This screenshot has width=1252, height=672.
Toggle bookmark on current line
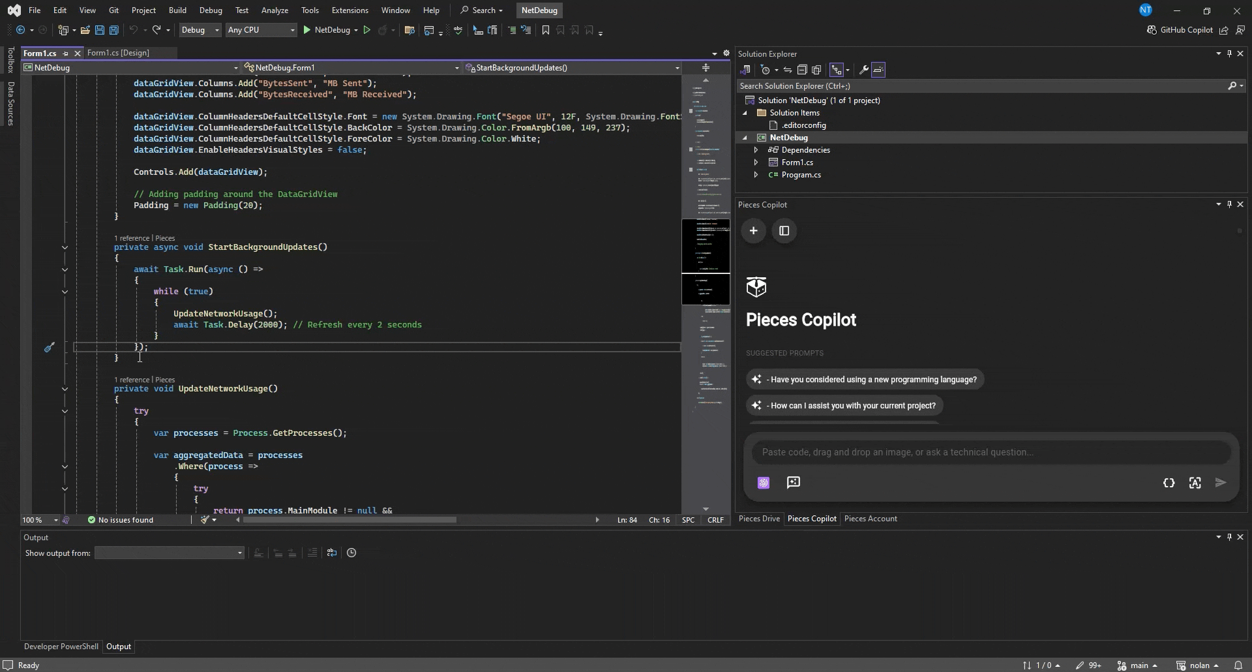tap(546, 30)
